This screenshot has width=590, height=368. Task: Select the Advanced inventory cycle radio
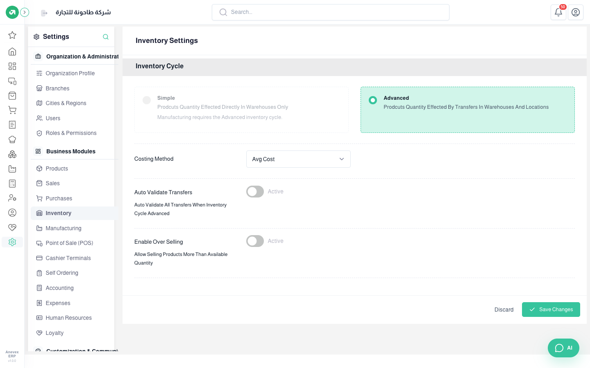[x=373, y=100]
